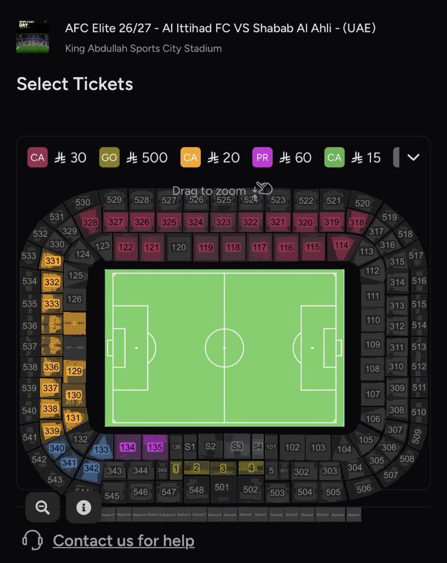Select the GO 500 price category
The width and height of the screenshot is (447, 563).
point(134,158)
